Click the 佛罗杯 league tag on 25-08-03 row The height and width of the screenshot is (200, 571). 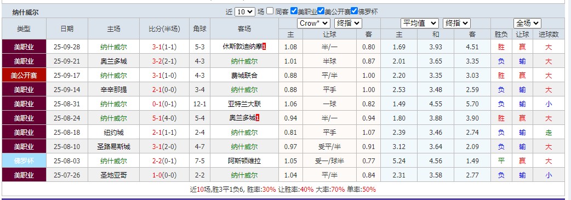[24, 161]
